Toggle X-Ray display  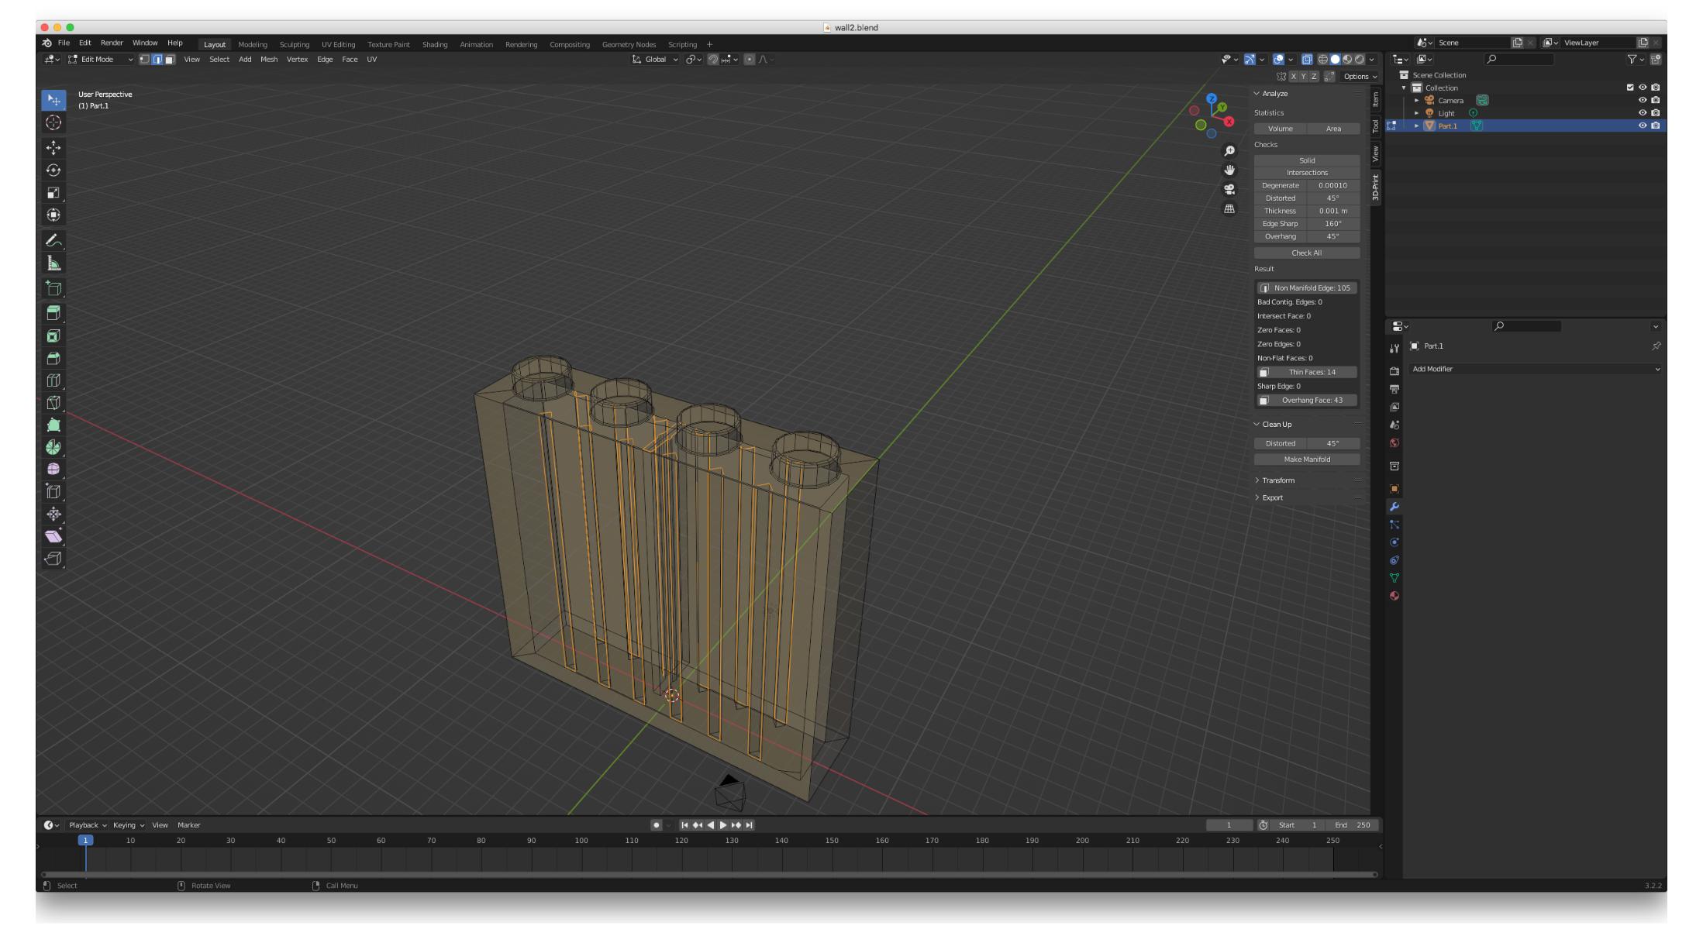click(1307, 60)
